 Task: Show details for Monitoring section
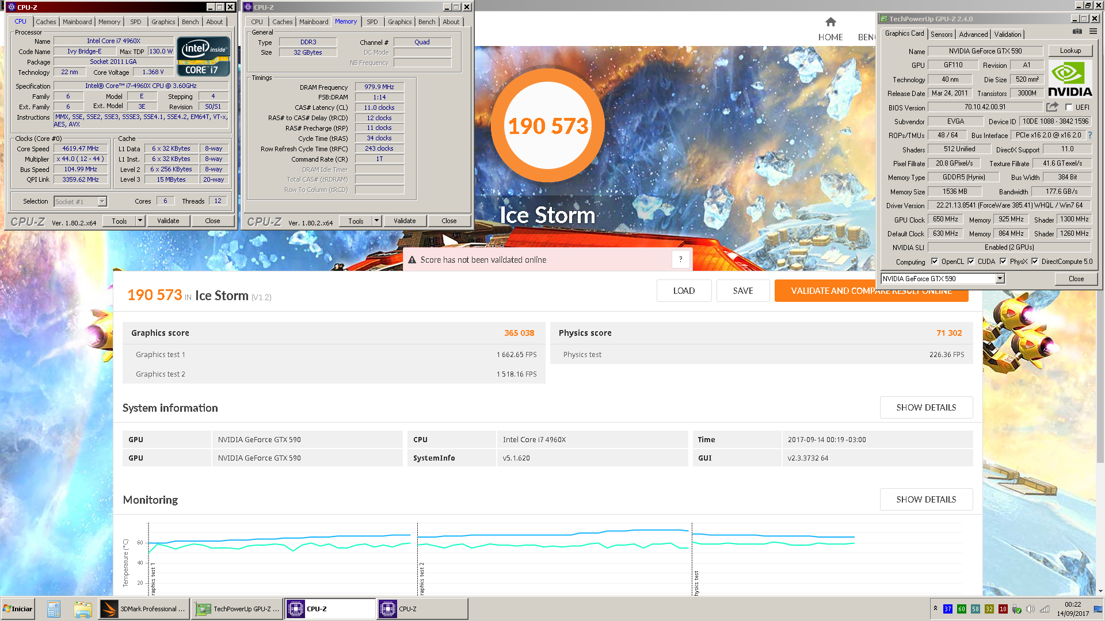coord(926,499)
